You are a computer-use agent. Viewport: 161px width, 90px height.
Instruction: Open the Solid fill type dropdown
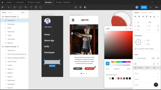[108, 28]
